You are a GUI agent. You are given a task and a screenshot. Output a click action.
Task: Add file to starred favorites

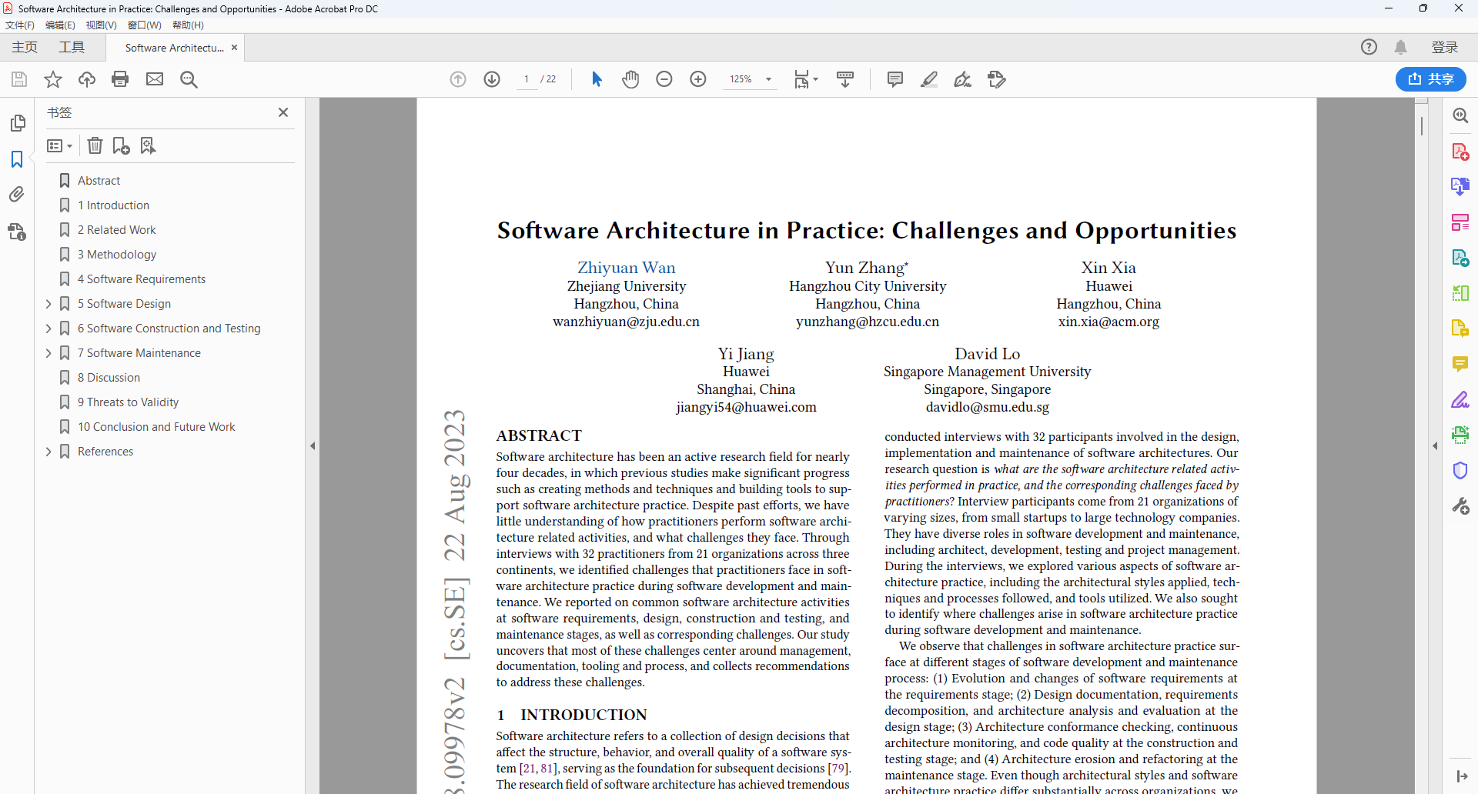pos(53,79)
